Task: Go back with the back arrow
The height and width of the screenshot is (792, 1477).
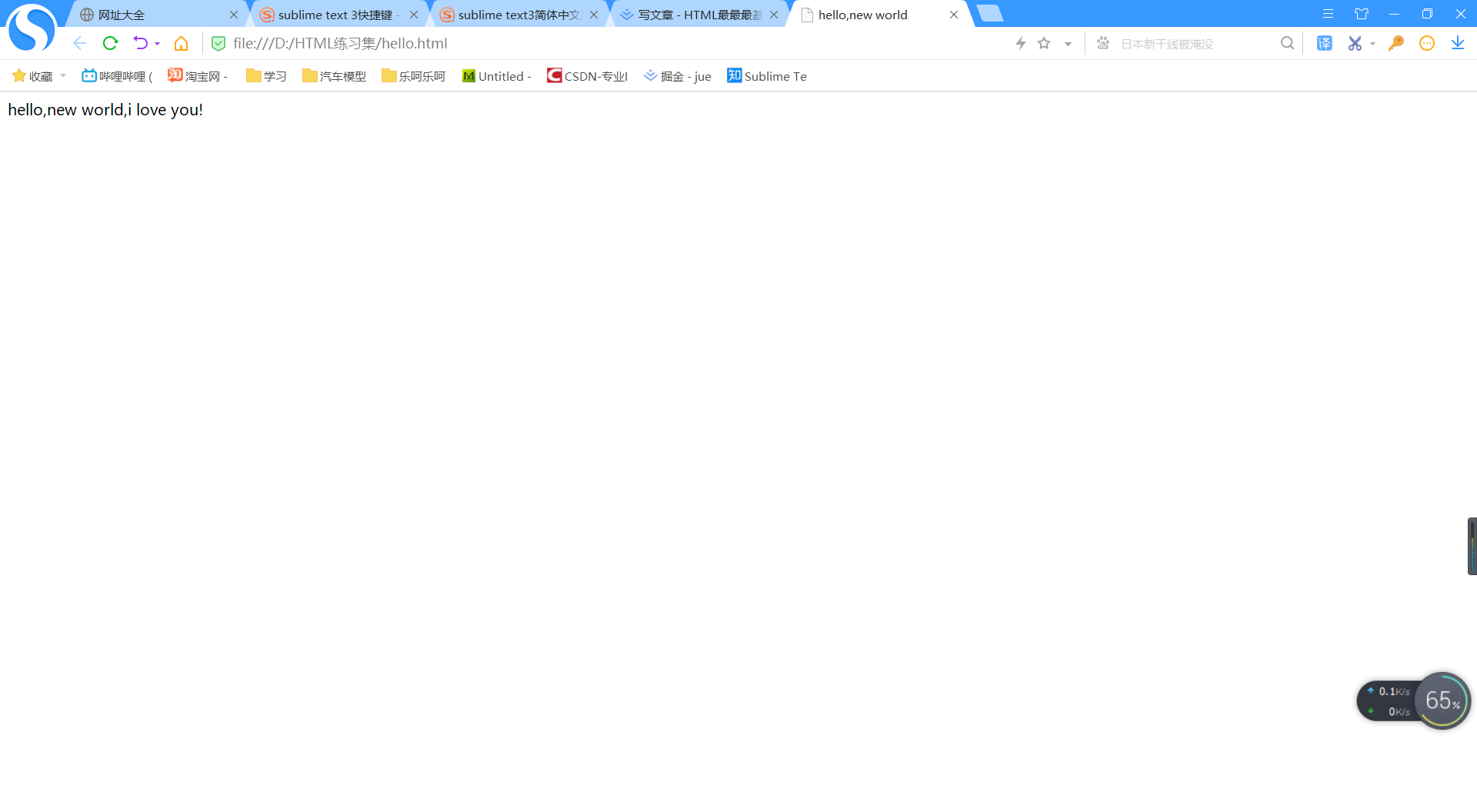Action: (79, 43)
